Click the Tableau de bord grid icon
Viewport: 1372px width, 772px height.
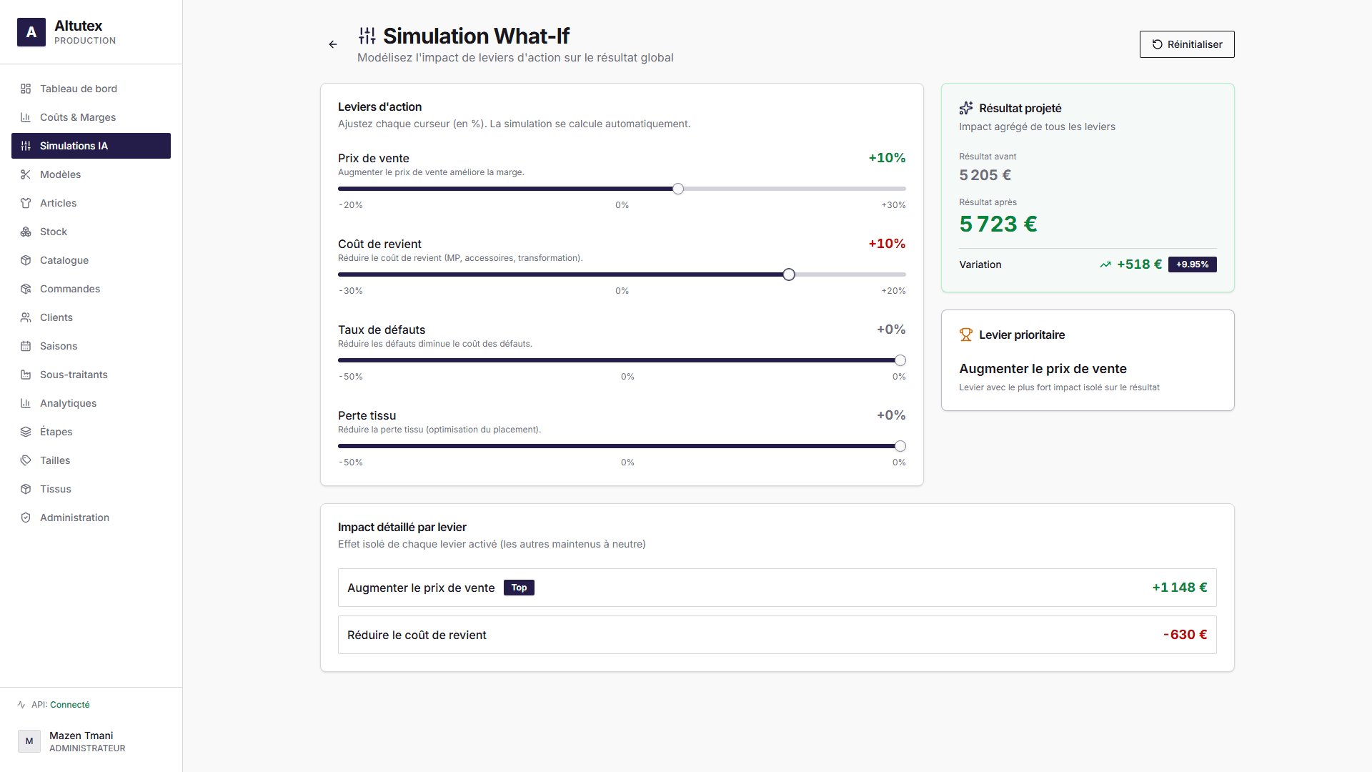pyautogui.click(x=26, y=89)
